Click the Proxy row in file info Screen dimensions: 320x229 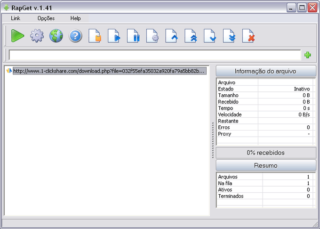pos(264,134)
